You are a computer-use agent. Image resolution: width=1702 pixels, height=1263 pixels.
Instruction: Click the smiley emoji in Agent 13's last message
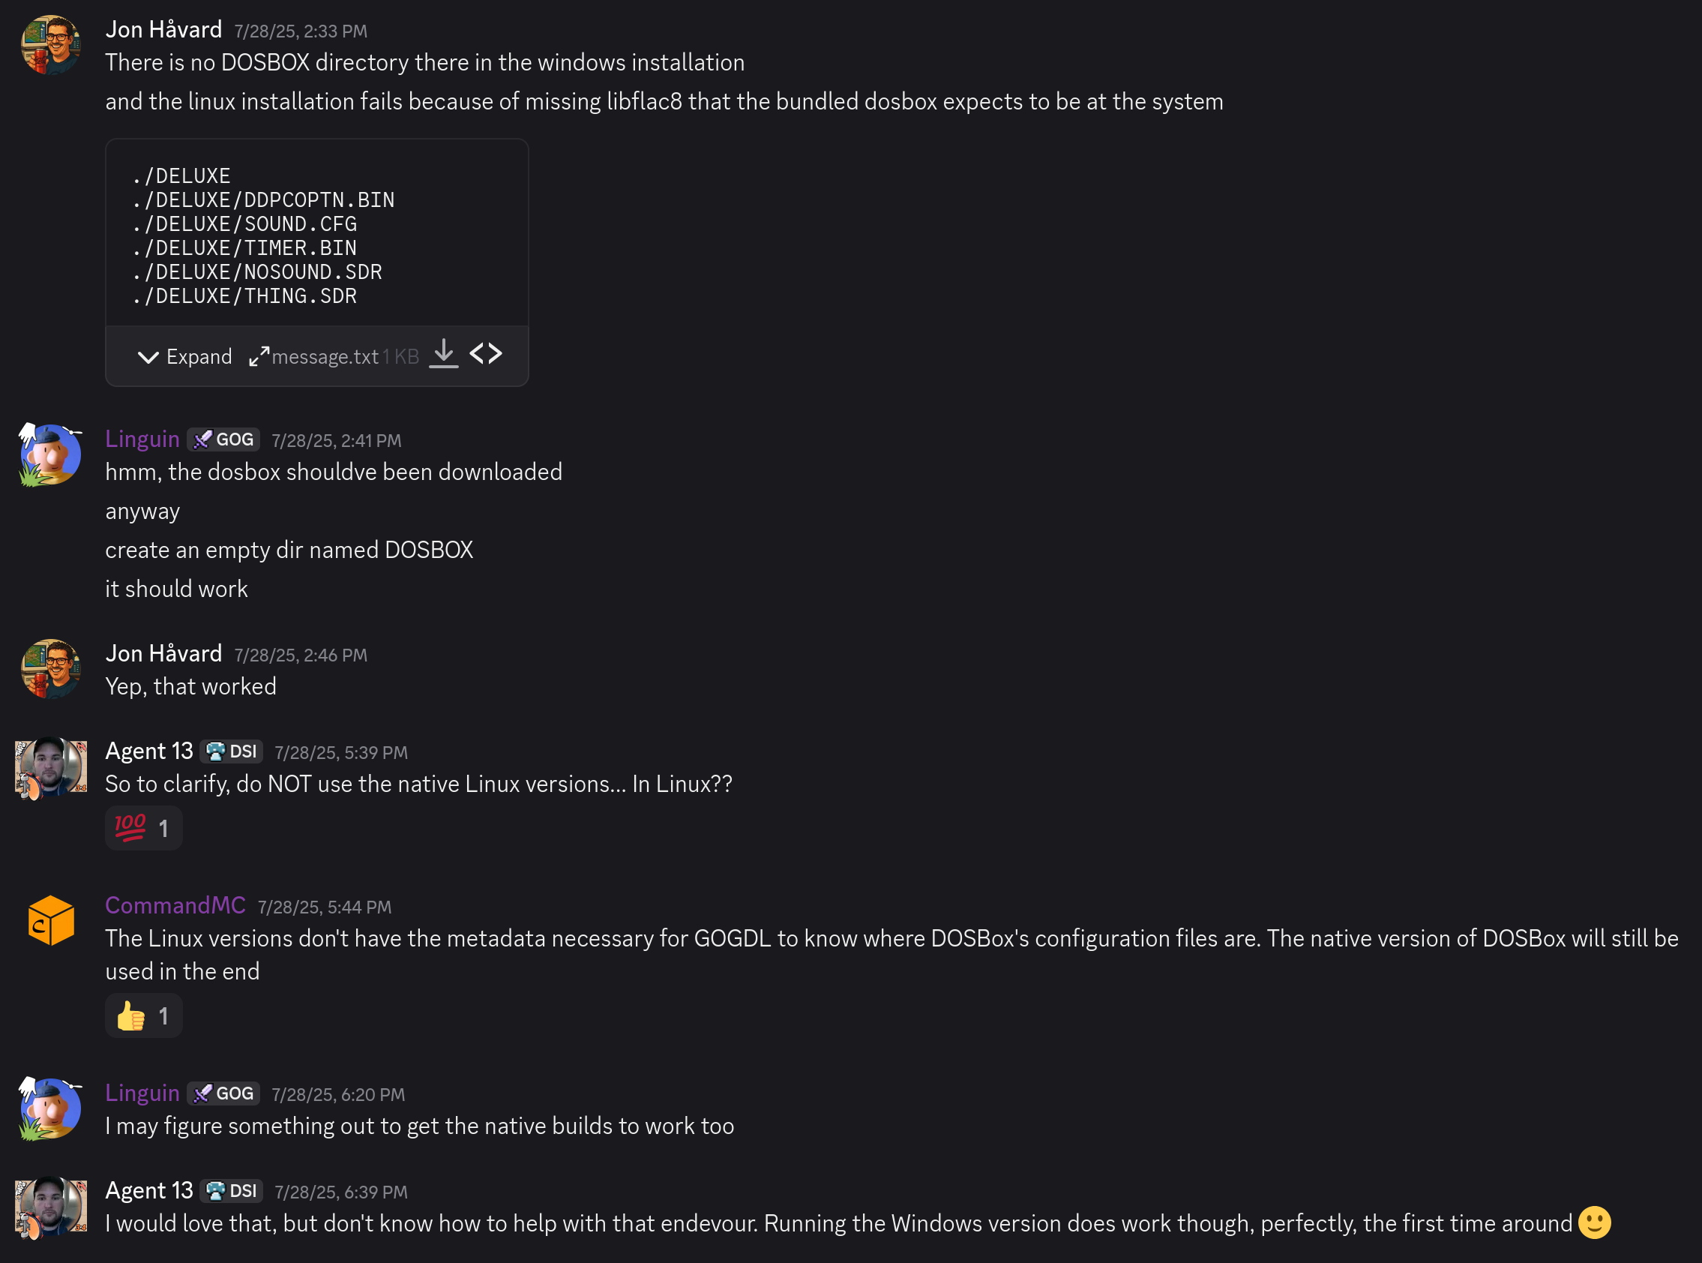[x=1594, y=1222]
